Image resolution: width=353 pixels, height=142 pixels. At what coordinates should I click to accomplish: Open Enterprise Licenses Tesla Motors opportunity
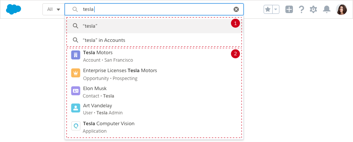pos(154,74)
